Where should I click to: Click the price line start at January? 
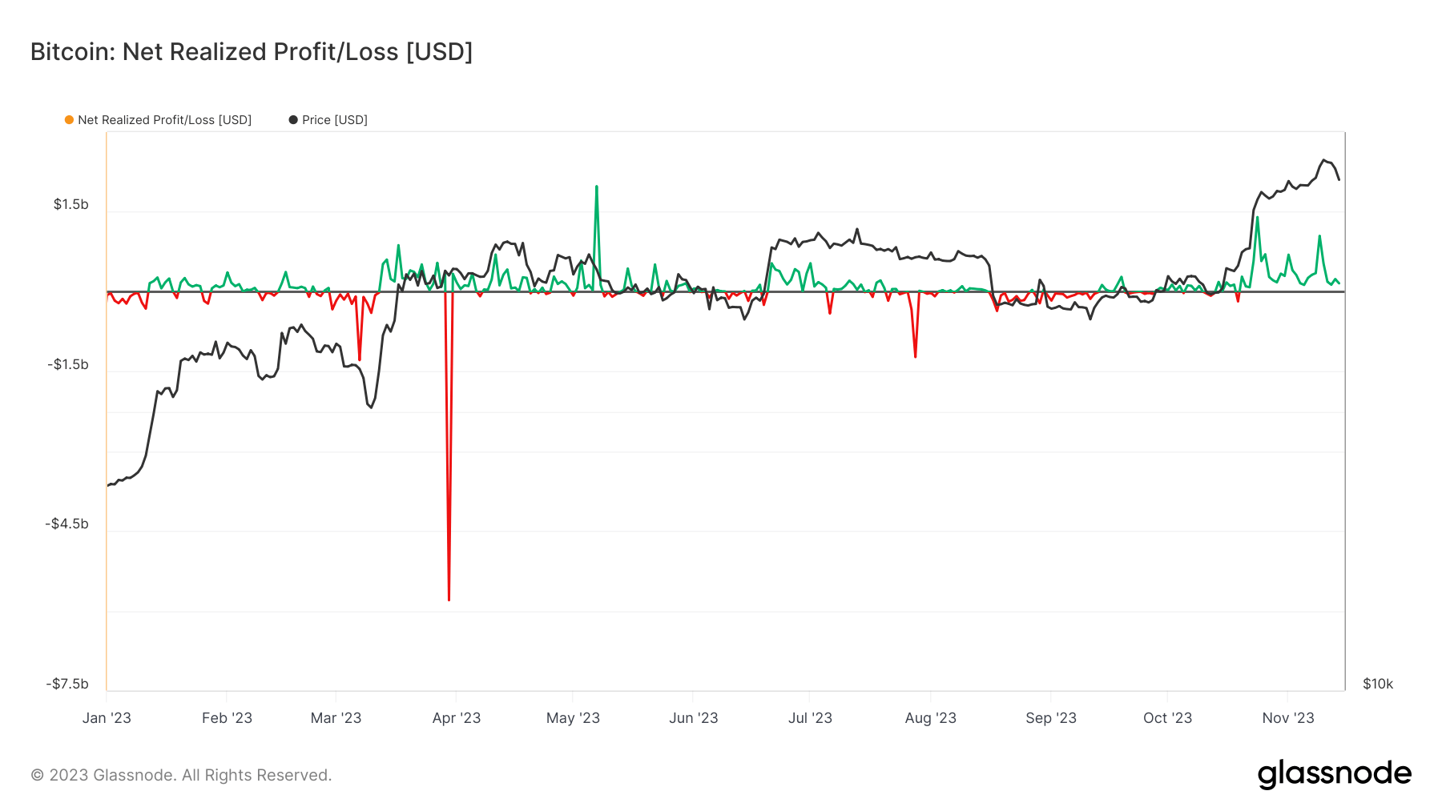point(108,485)
